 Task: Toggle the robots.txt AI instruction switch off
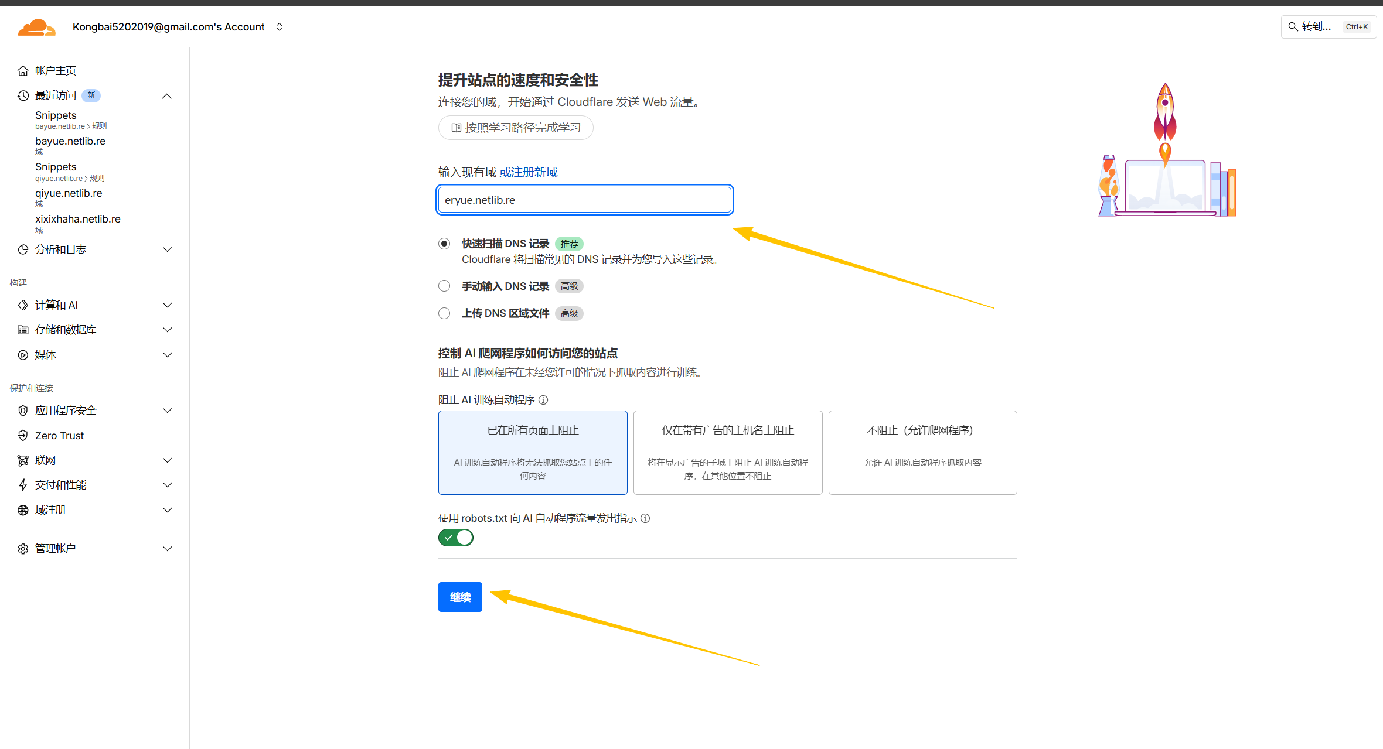click(x=456, y=538)
